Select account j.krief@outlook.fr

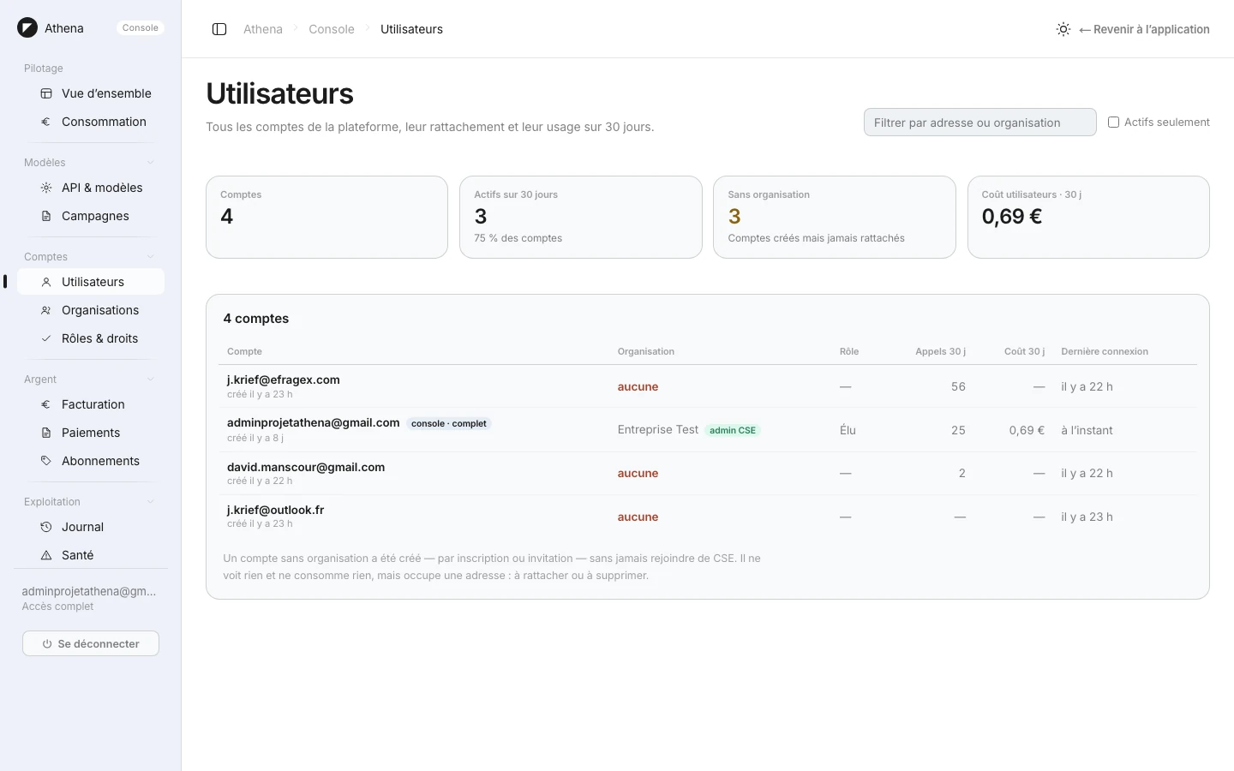[276, 510]
